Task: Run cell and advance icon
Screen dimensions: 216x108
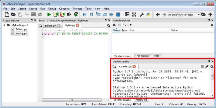Action: pos(63,14)
